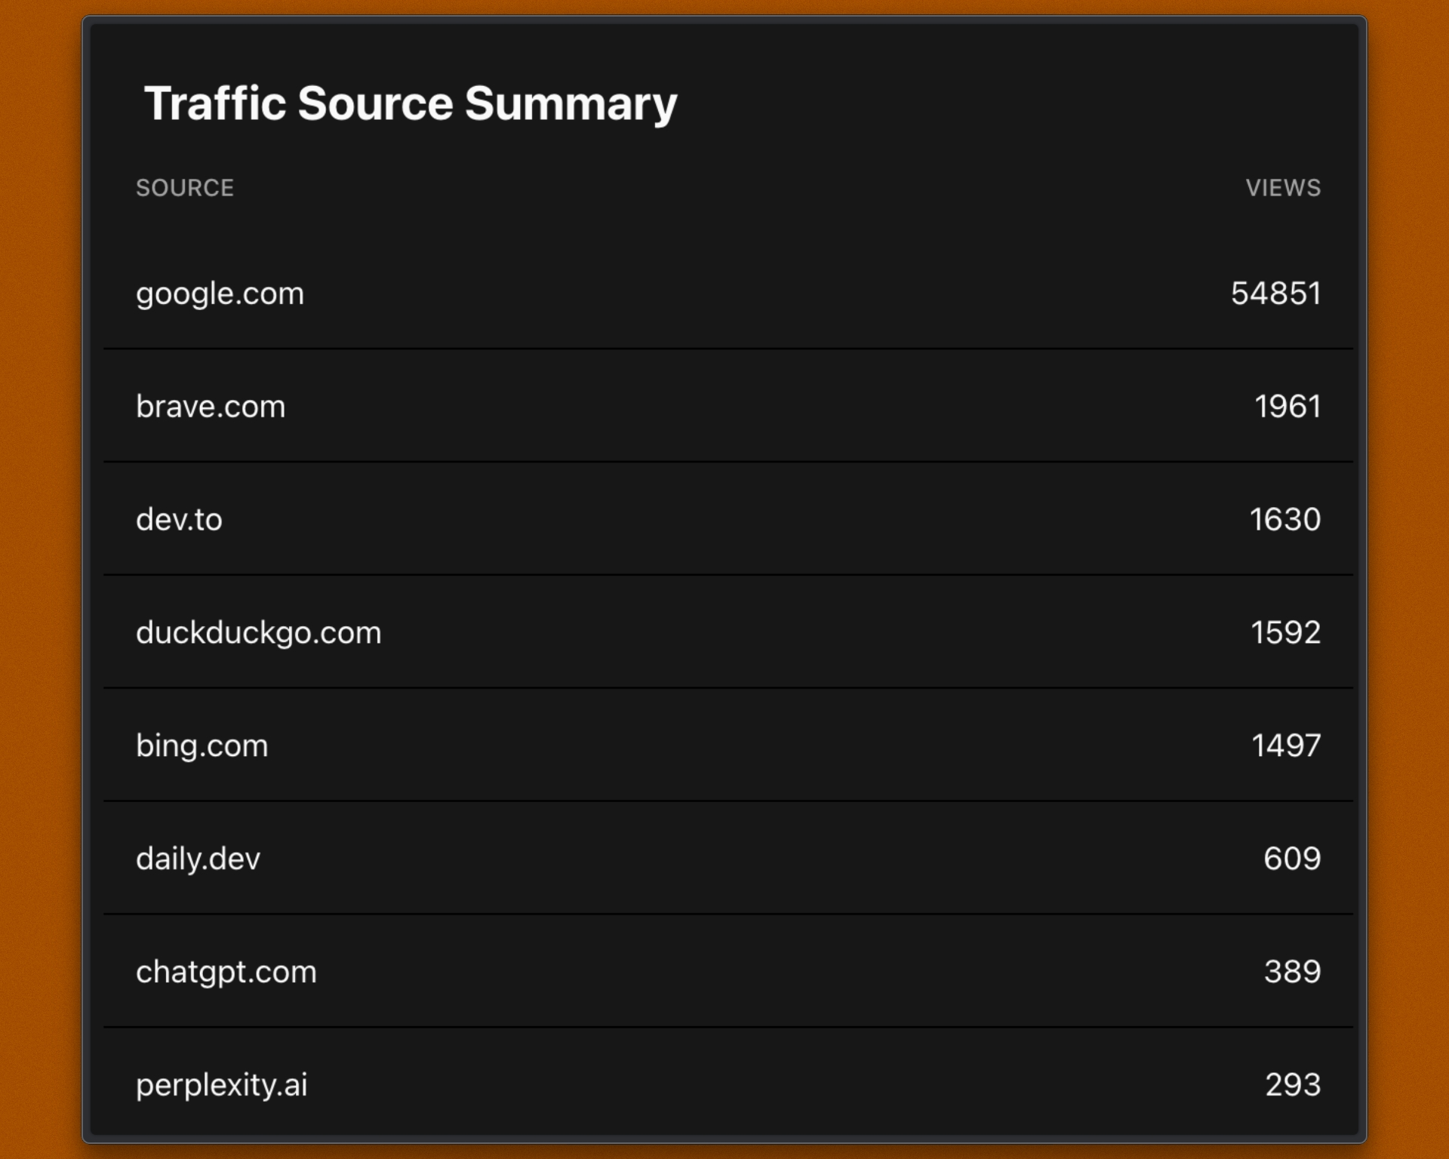Select the 1961 views value

[x=1287, y=406]
